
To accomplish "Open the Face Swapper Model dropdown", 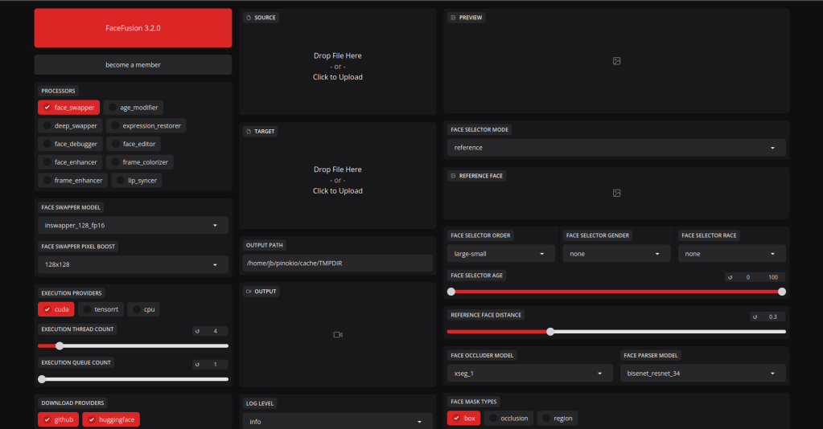I will (133, 226).
